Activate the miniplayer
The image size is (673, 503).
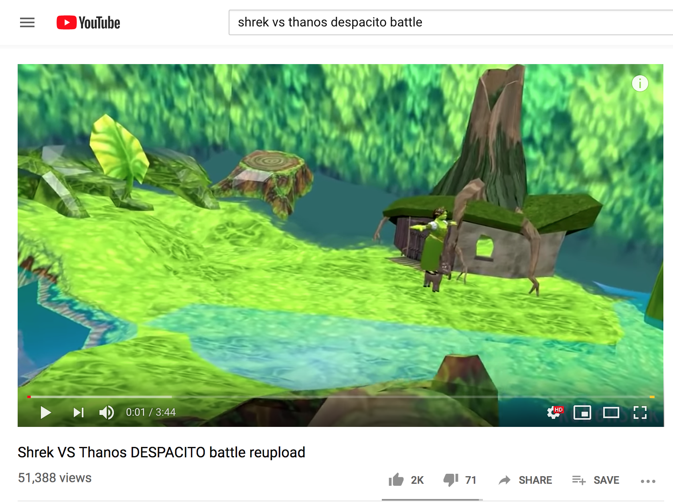pos(582,412)
